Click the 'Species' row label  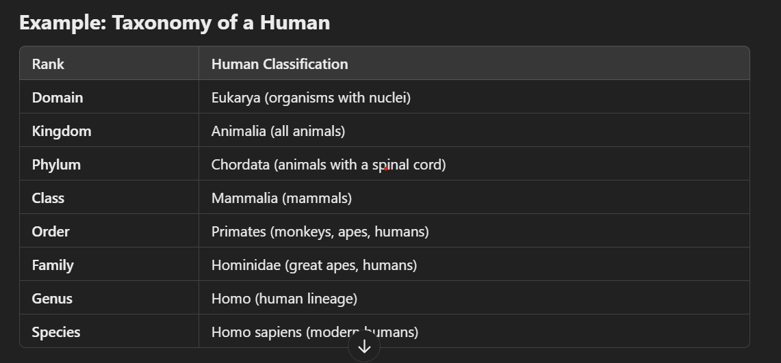[x=56, y=332]
